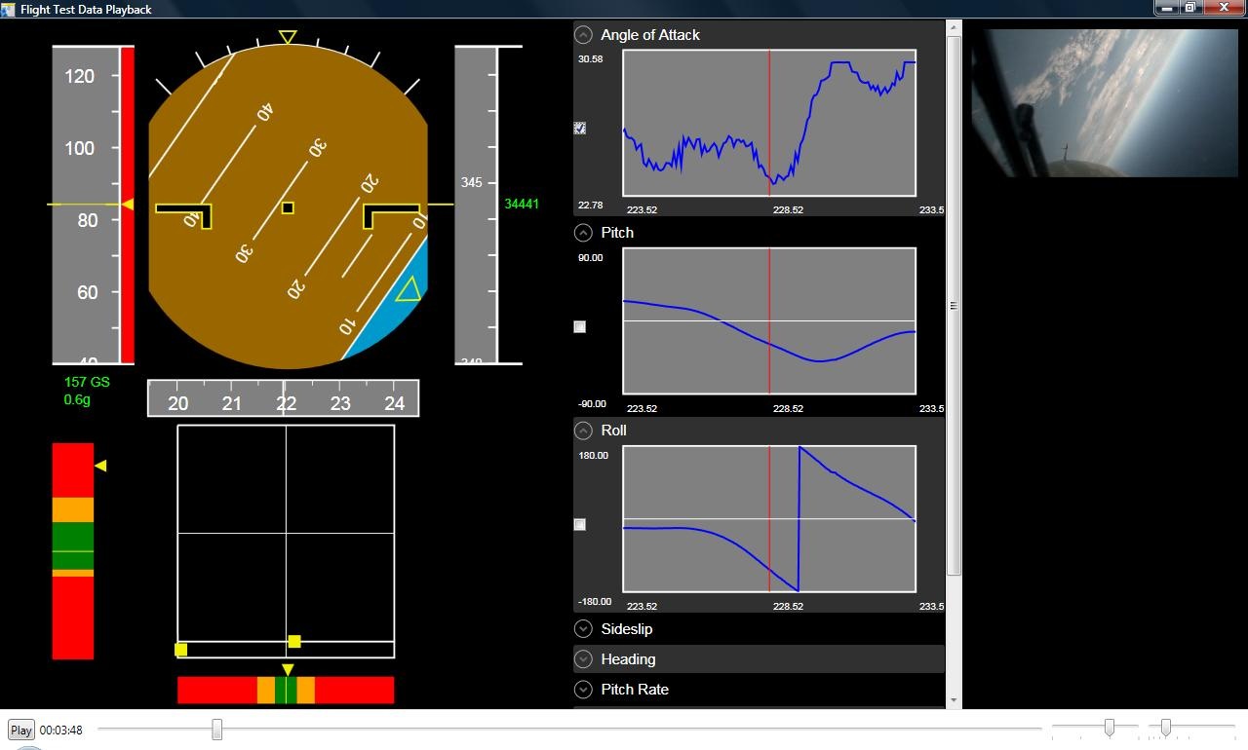1248x750 pixels.
Task: Click the Play button
Action: [21, 730]
